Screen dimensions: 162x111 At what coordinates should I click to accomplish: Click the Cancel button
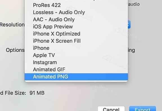point(111,109)
